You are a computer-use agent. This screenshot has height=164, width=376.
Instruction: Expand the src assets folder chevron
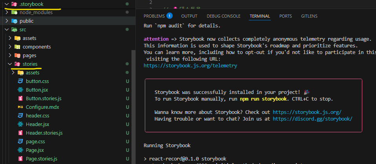pyautogui.click(x=10, y=38)
